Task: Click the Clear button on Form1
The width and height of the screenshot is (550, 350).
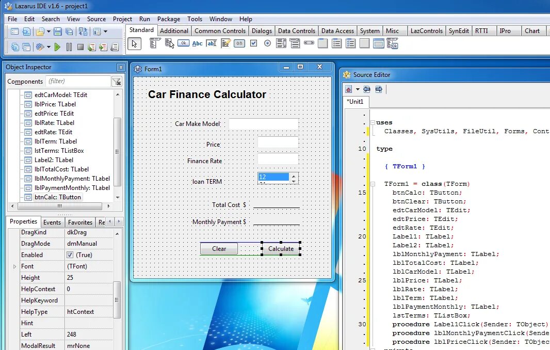Action: [x=219, y=248]
